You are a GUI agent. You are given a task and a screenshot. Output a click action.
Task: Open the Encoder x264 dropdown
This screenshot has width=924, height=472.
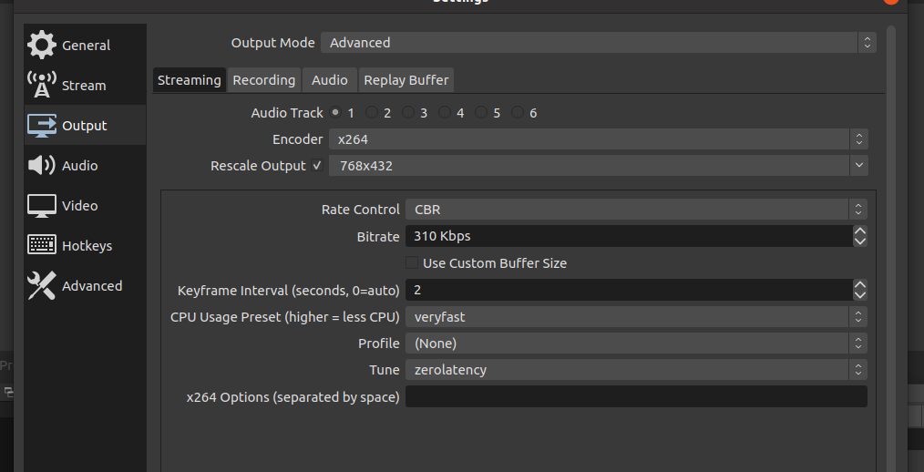(x=598, y=139)
